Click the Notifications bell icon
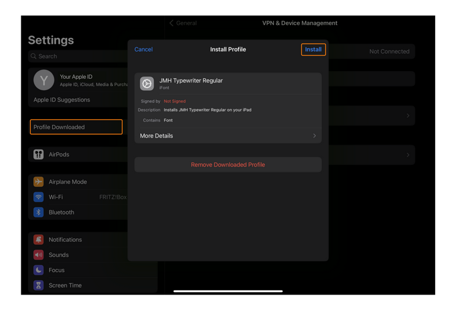The width and height of the screenshot is (456, 310). (39, 239)
